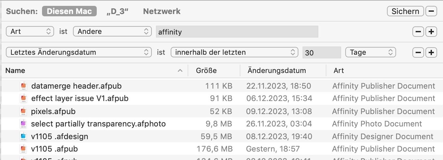Click the pixels.afpub file icon
The height and width of the screenshot is (160, 443).
23,111
